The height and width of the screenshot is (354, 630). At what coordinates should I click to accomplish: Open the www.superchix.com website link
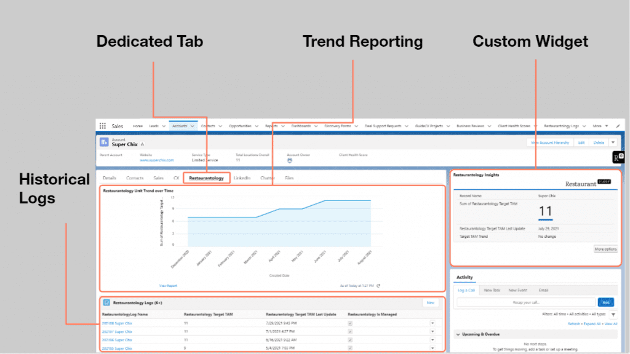coord(157,160)
